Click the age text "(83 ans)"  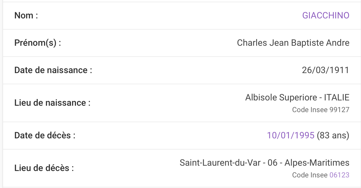coord(333,136)
